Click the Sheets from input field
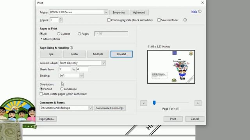The height and width of the screenshot is (140, 250). pos(65,69)
